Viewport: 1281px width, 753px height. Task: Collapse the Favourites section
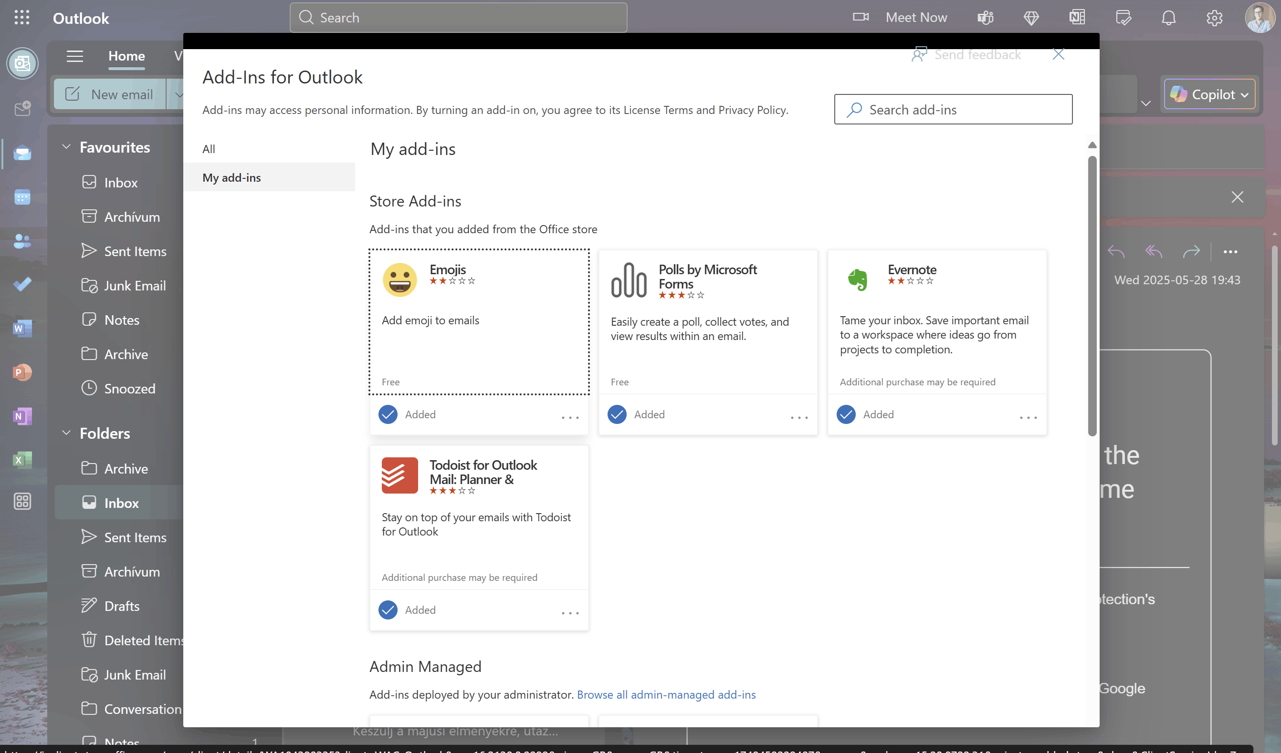66,146
